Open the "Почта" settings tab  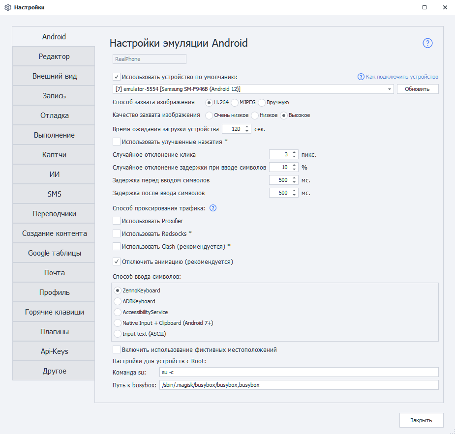(54, 272)
